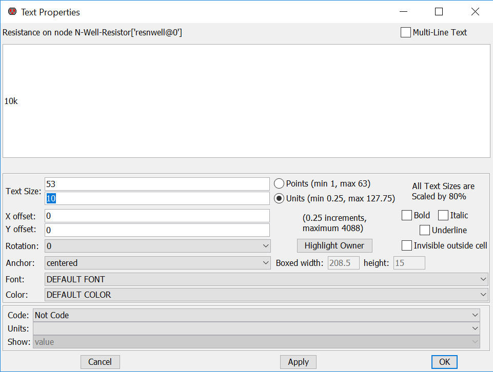Enable the Underline checkbox
The width and height of the screenshot is (493, 372).
click(x=425, y=230)
